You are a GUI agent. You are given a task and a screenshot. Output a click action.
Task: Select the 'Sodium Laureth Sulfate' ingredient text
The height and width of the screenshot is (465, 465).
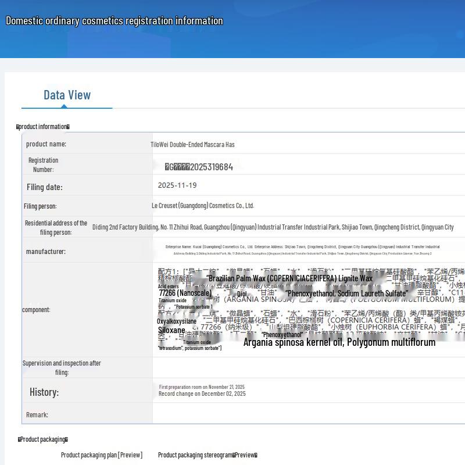[373, 294]
